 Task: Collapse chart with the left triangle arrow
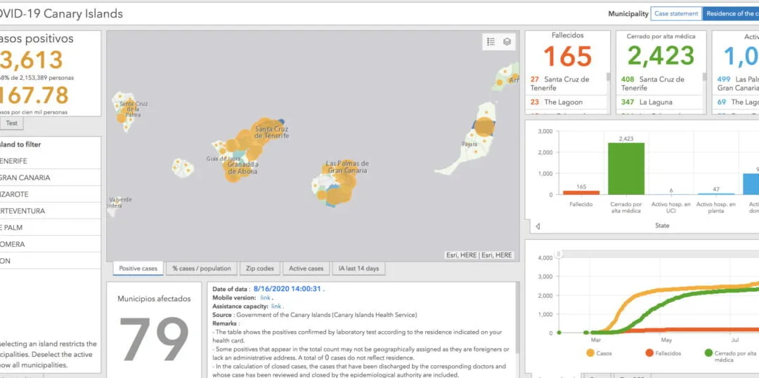click(538, 226)
